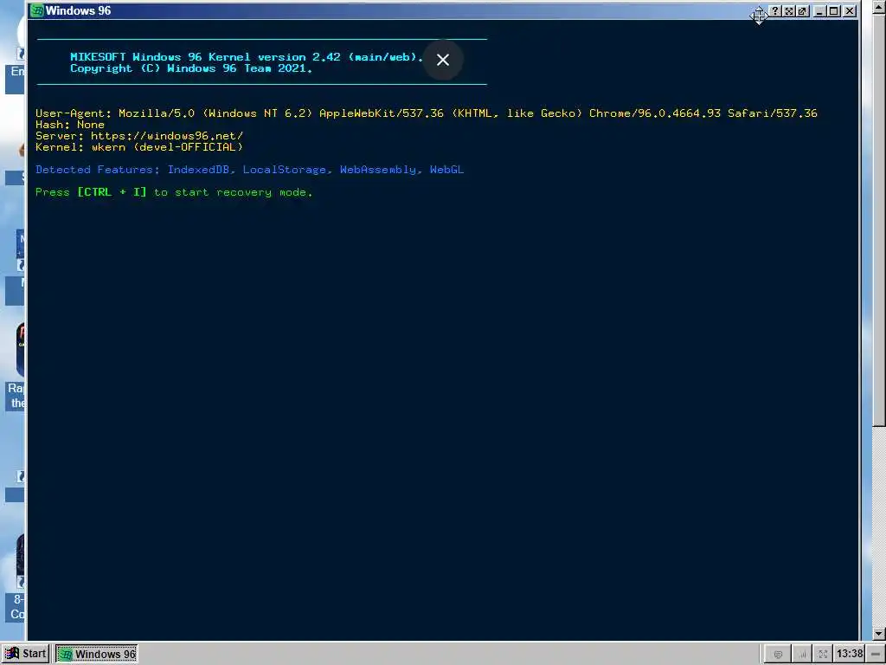
Task: Click the help question mark button in title bar
Action: coord(775,10)
